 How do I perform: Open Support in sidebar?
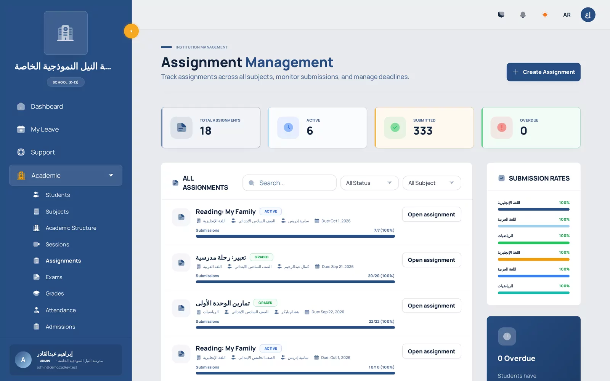[x=66, y=152]
